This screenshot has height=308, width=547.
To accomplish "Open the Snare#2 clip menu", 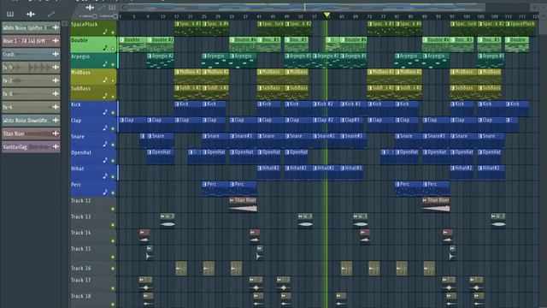I will click(x=315, y=136).
